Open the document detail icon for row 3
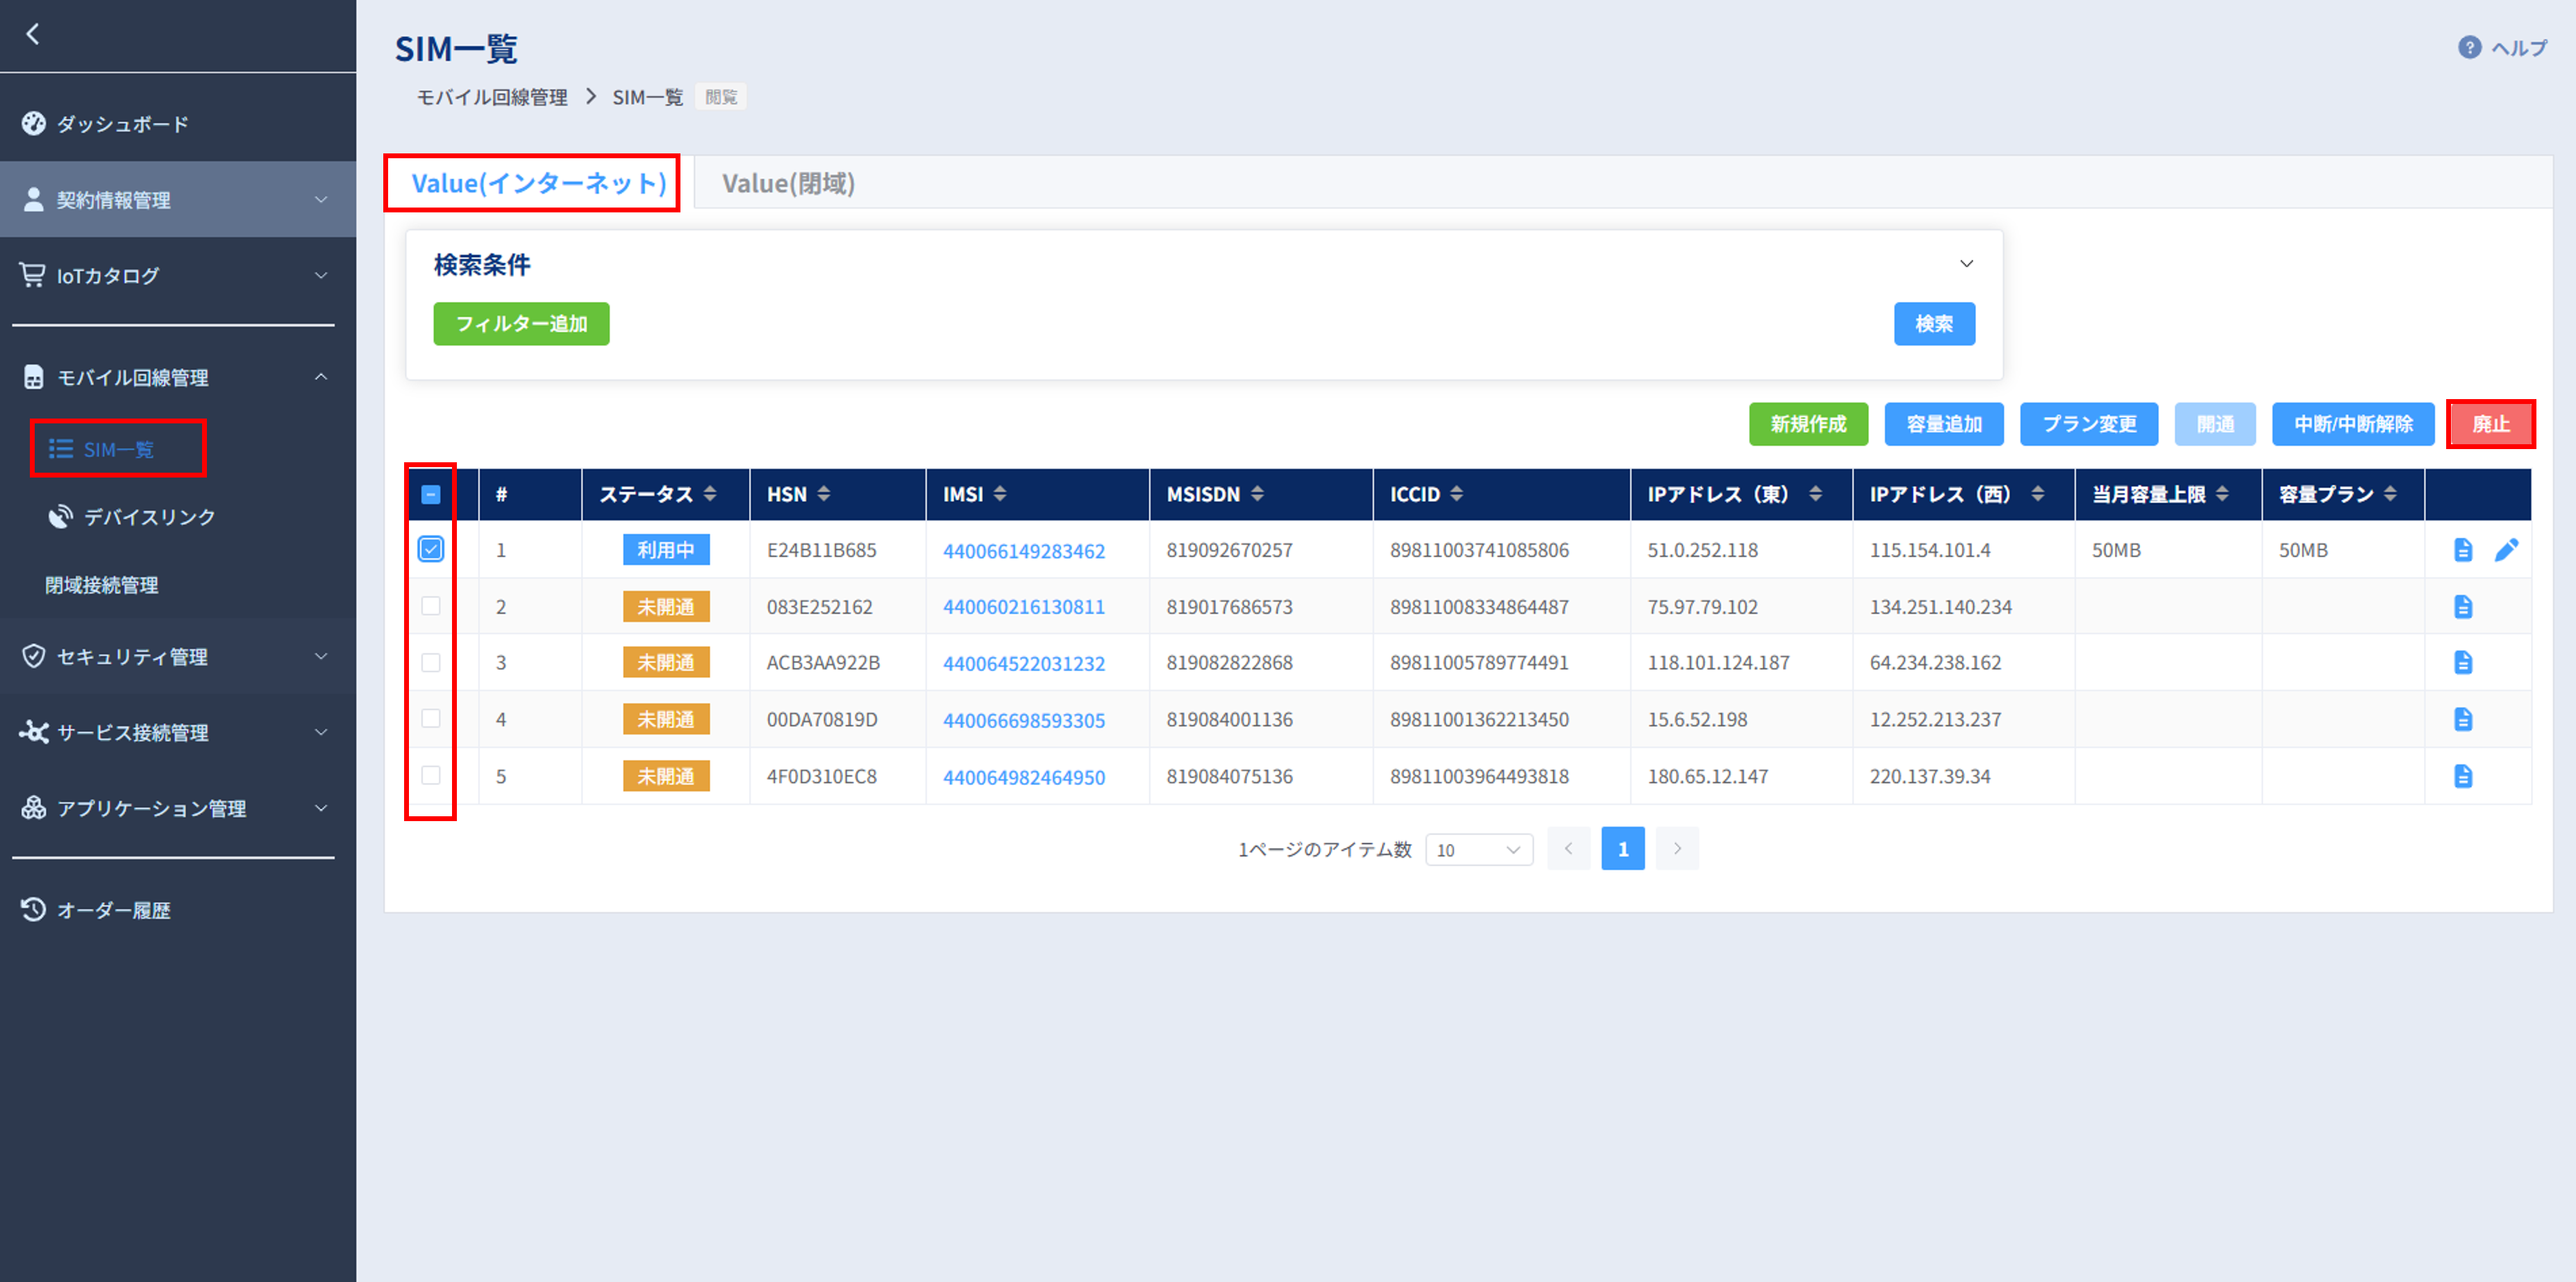 [x=2463, y=663]
